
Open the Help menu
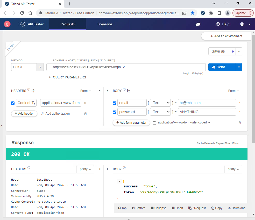pyautogui.click(x=222, y=24)
